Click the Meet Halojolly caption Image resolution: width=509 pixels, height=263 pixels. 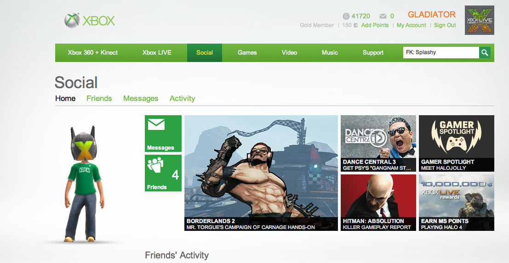tap(443, 168)
